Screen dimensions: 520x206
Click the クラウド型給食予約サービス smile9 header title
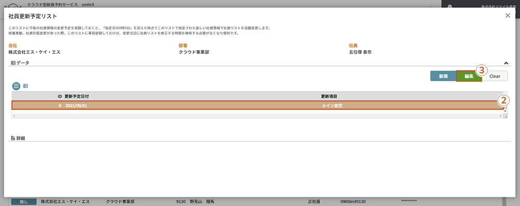[x=61, y=5]
